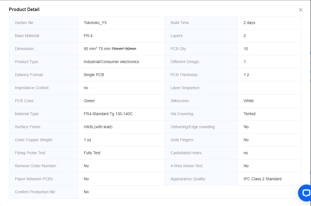Viewport: 311px width, 206px height.
Task: Select the Tokotoko_Y5 Gerber file value
Action: click(x=95, y=23)
